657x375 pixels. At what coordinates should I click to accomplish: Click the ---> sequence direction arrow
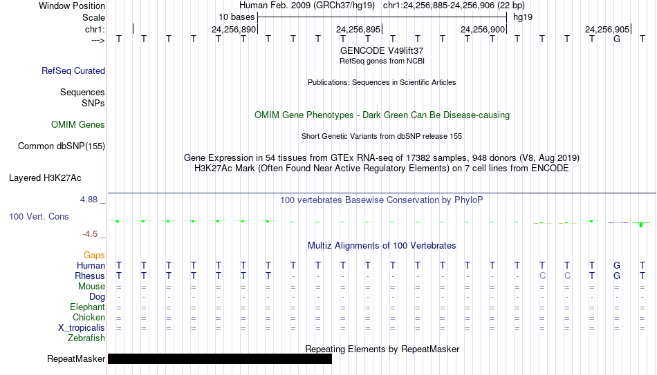(x=98, y=40)
